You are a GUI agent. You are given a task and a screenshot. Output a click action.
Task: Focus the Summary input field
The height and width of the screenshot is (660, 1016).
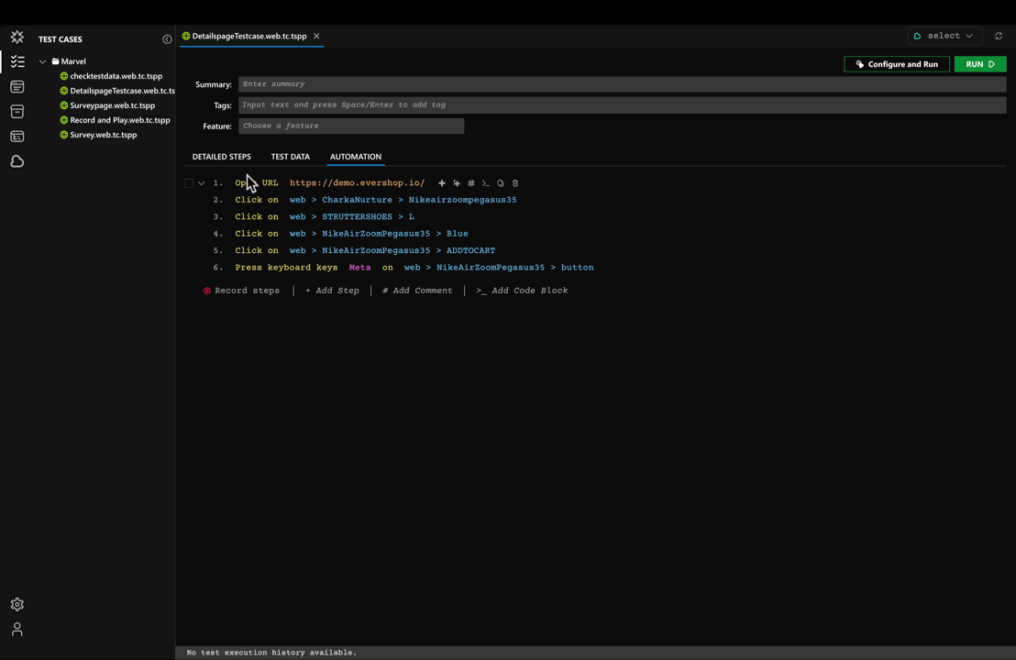click(x=622, y=84)
